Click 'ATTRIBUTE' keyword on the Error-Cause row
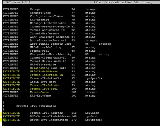The width and height of the screenshot is (160, 126). (x=10, y=92)
